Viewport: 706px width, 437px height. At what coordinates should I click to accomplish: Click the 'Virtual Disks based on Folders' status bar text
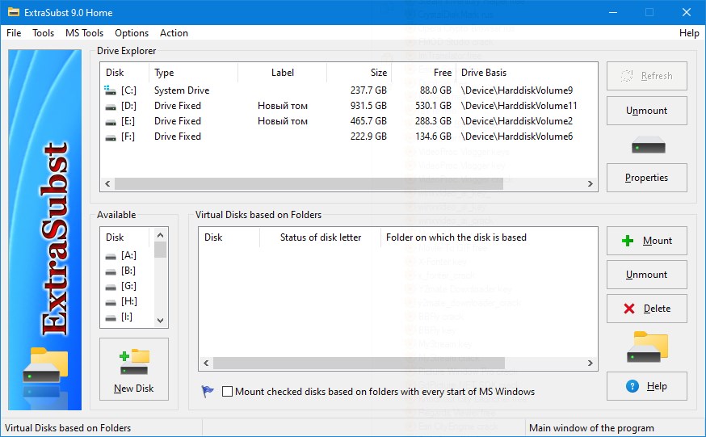(x=68, y=428)
